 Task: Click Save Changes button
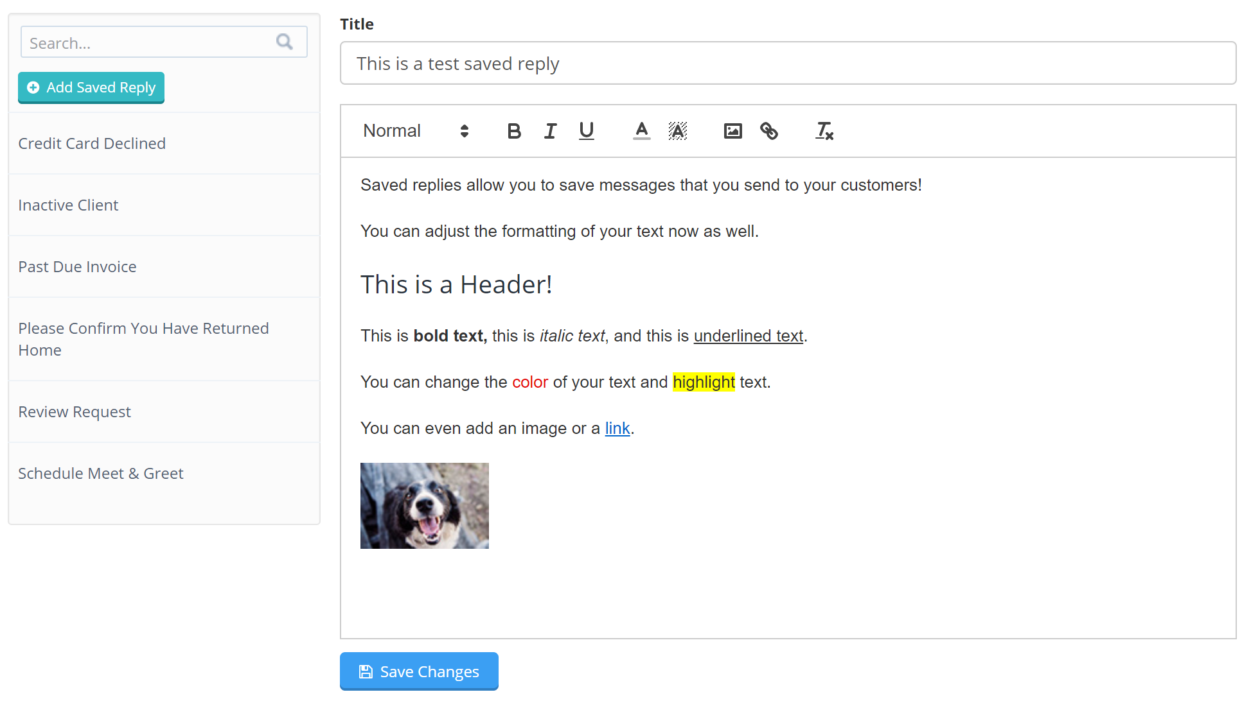[x=420, y=672]
